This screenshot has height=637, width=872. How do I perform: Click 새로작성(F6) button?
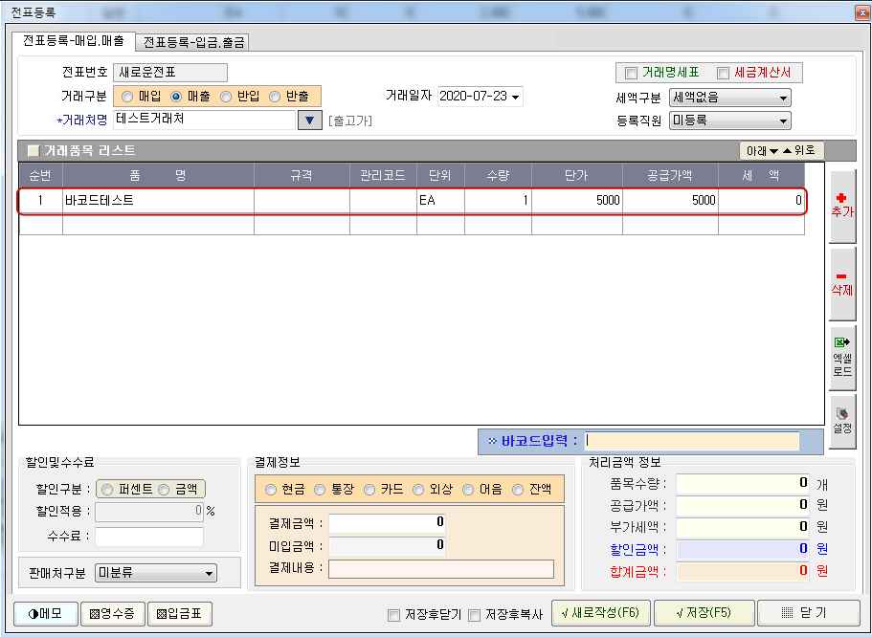[600, 612]
